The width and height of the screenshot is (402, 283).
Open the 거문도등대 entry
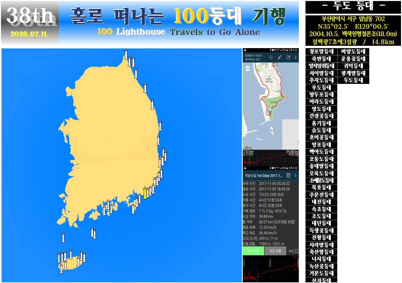(321, 274)
